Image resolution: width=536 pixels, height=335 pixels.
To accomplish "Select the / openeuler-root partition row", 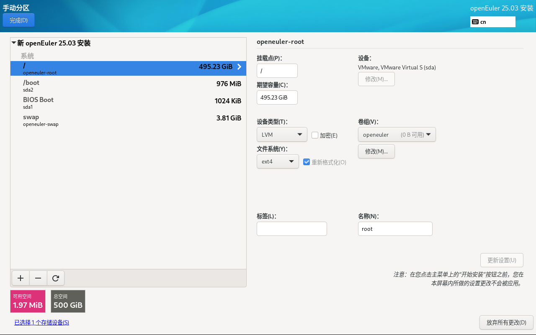I will [128, 69].
